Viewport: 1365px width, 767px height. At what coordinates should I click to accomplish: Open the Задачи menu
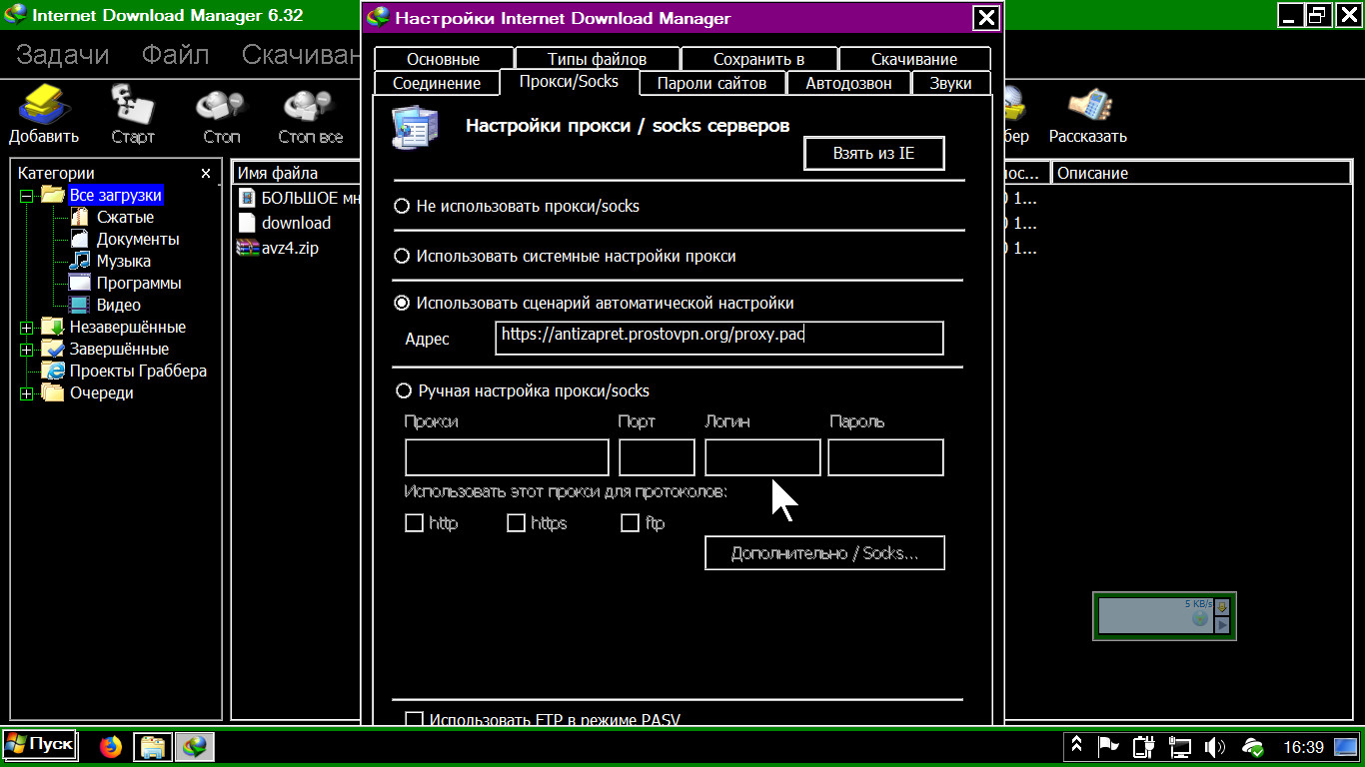point(63,55)
